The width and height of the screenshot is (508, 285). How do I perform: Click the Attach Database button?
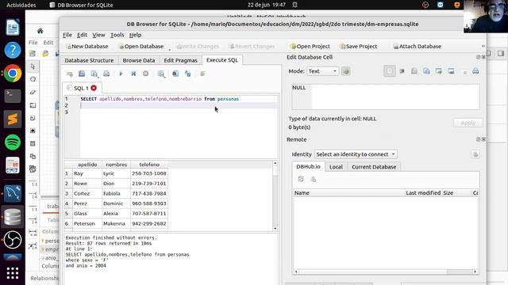click(417, 46)
